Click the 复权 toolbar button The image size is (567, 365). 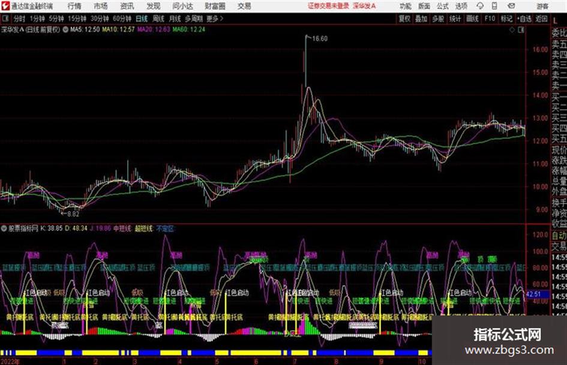coord(404,19)
